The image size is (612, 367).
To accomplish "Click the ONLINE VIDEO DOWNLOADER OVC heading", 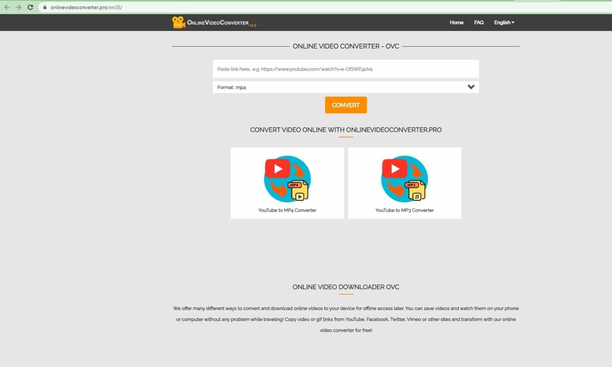I will tap(346, 287).
